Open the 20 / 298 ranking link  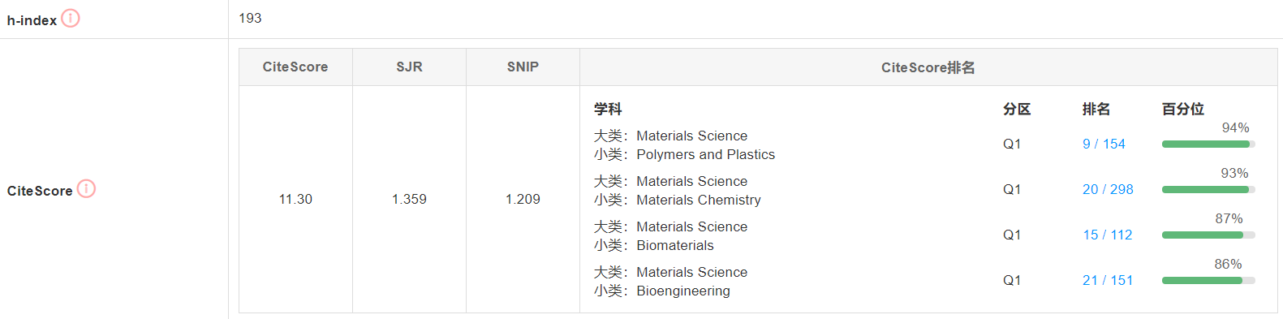[x=1108, y=189]
